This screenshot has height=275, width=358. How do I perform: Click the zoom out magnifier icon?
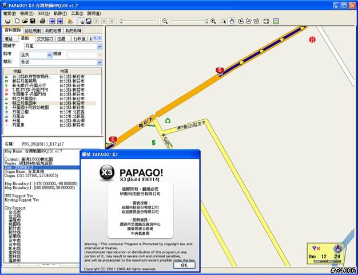pos(165,21)
